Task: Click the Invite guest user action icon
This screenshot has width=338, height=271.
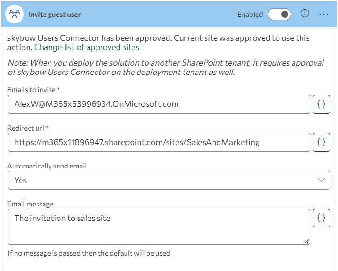Action: [x=15, y=14]
